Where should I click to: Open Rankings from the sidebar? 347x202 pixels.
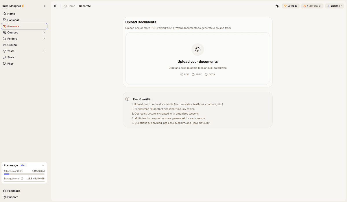pos(13,20)
